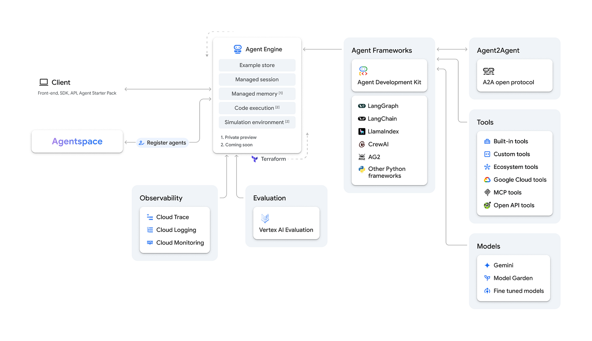This screenshot has width=592, height=341.
Task: Select the LlamaIndex framework entry
Action: coord(383,131)
